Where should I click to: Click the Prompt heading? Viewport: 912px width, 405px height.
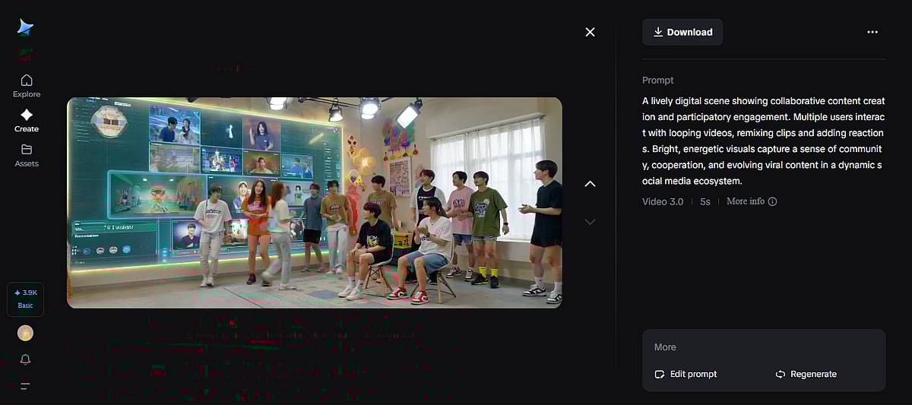[658, 81]
